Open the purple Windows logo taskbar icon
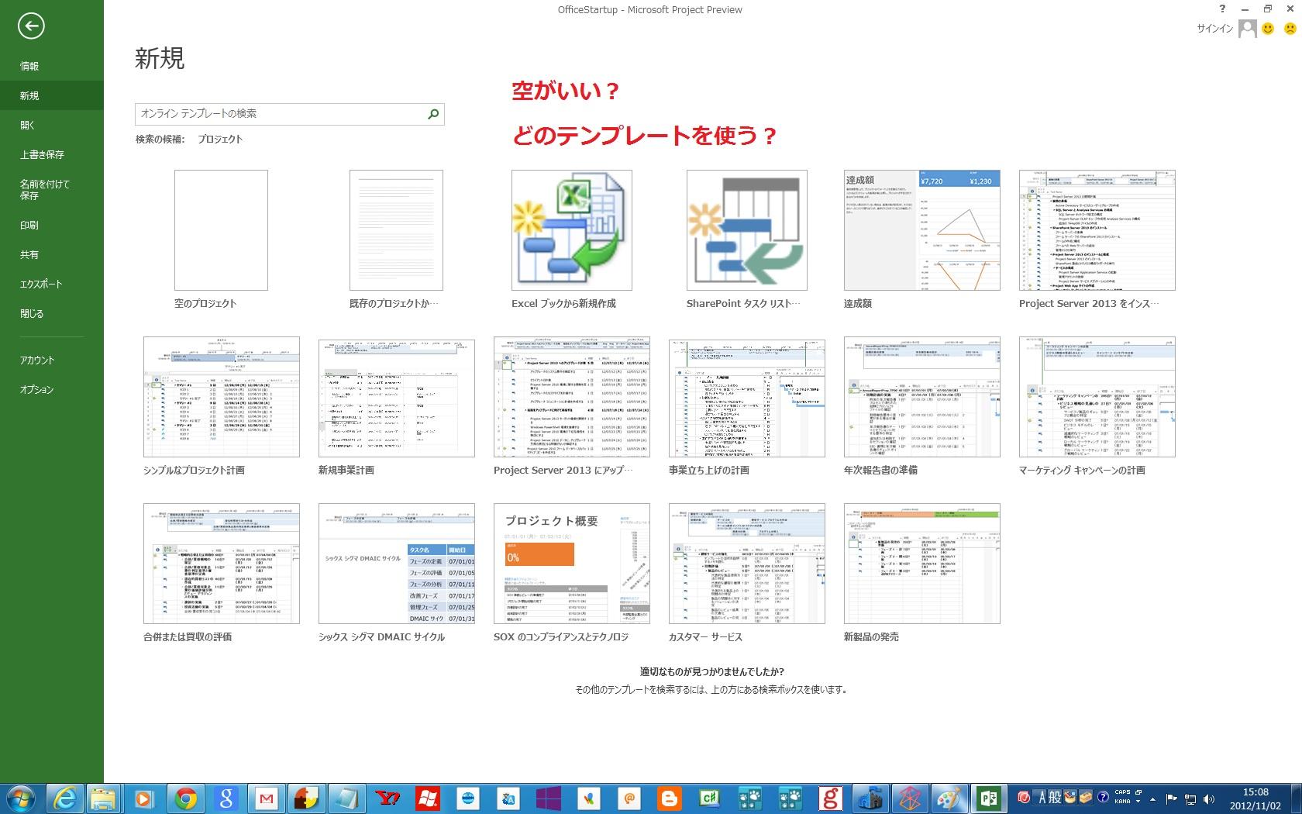 [548, 798]
